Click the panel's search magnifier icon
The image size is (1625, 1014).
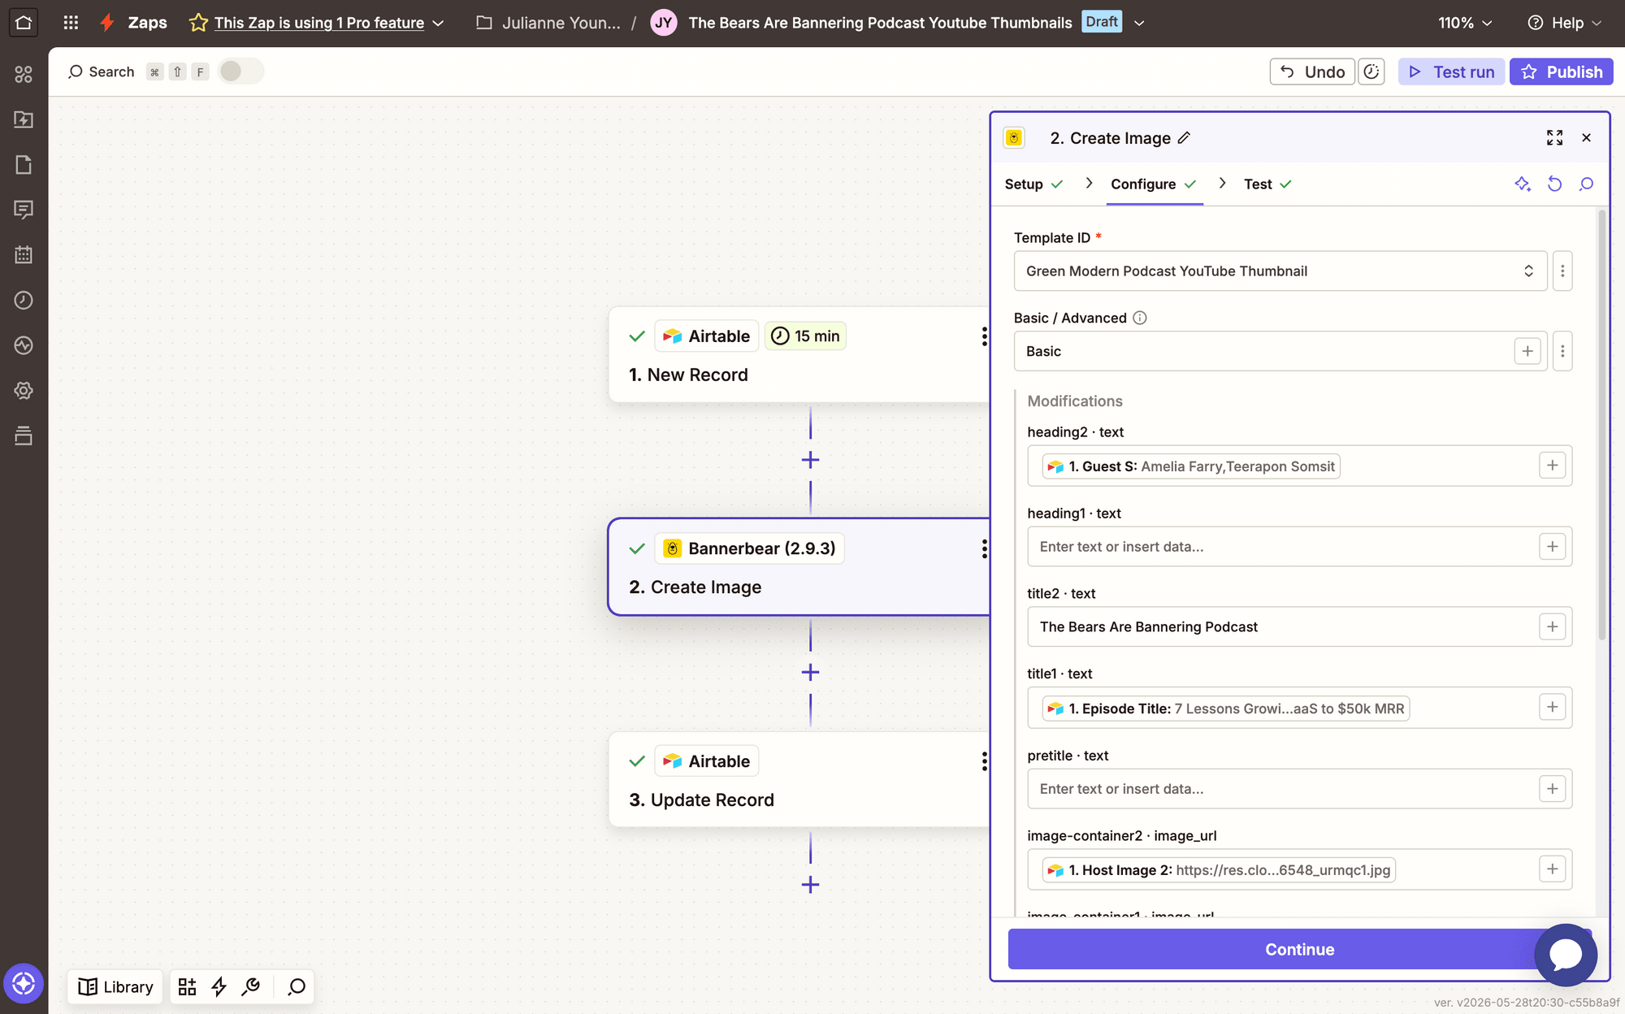click(1586, 184)
